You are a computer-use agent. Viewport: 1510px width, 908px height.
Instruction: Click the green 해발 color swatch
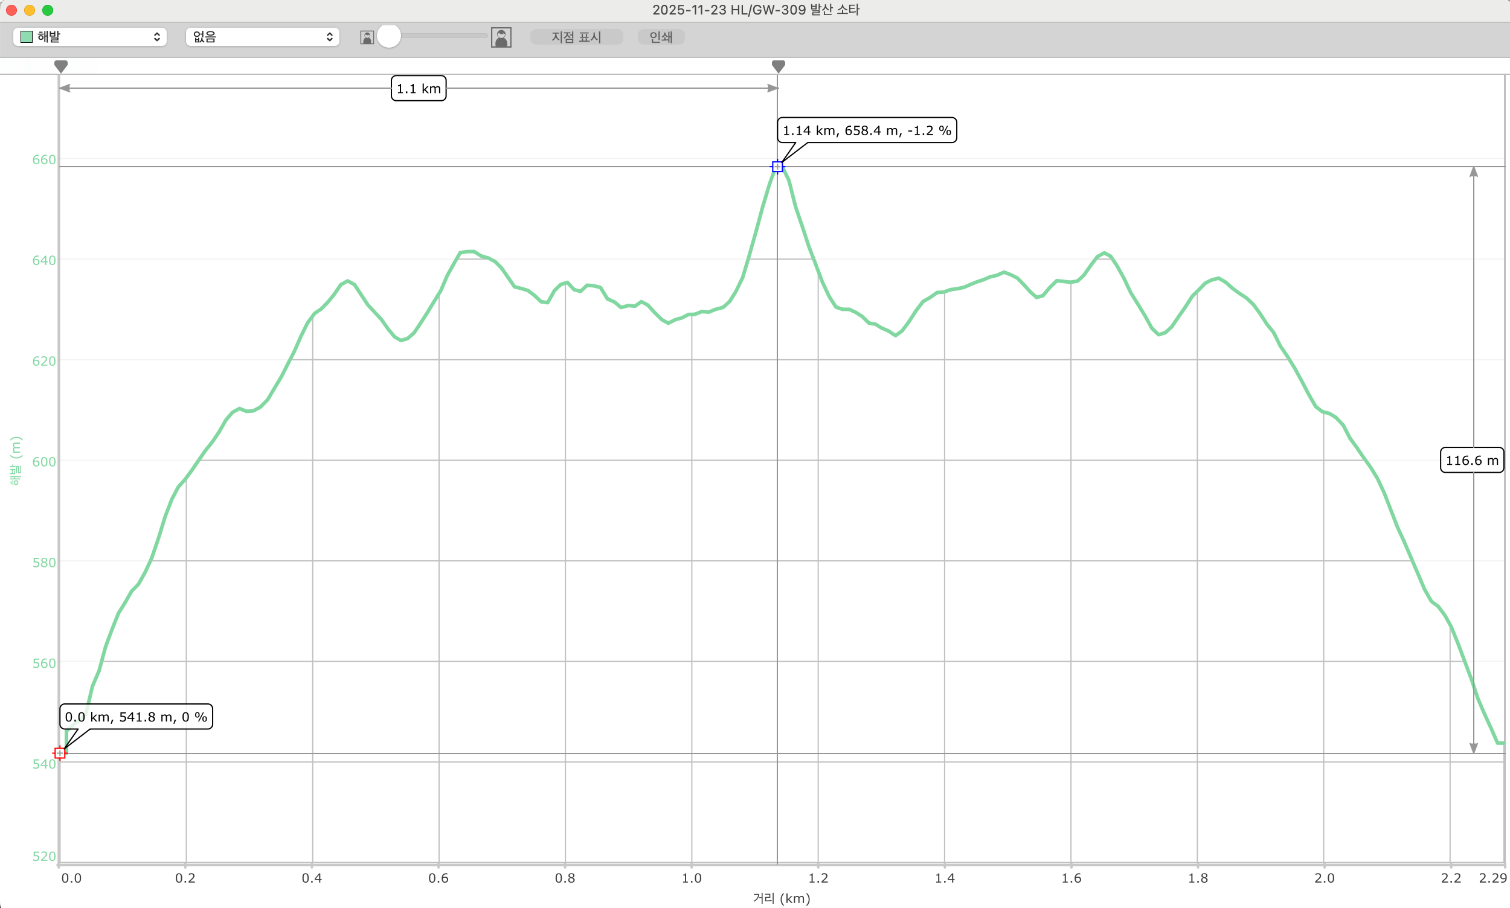click(27, 37)
